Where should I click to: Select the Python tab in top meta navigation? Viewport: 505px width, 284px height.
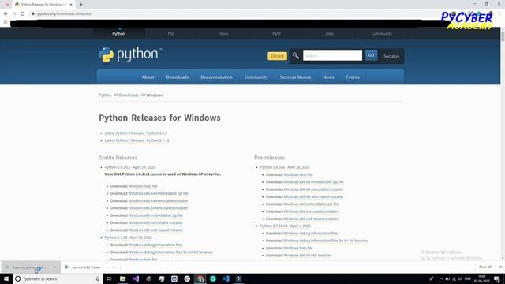click(119, 33)
